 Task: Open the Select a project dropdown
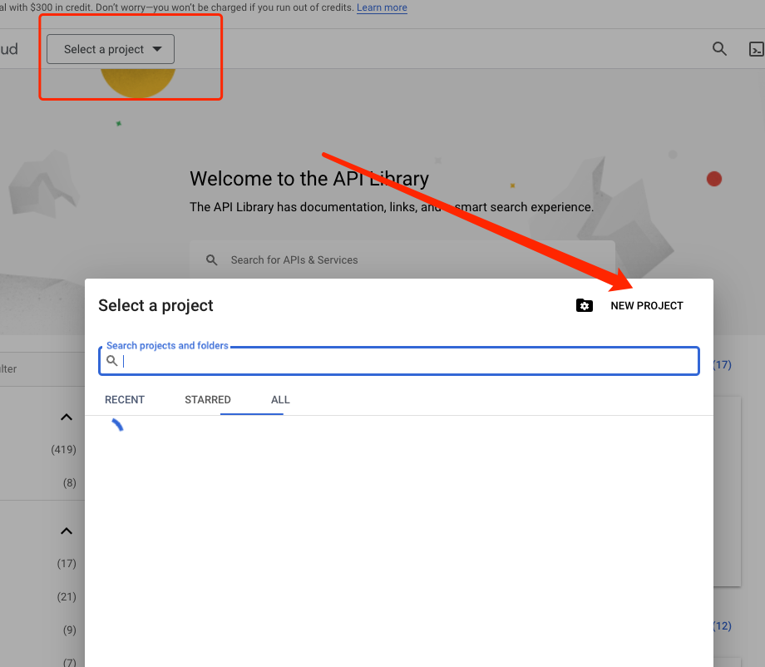(111, 49)
